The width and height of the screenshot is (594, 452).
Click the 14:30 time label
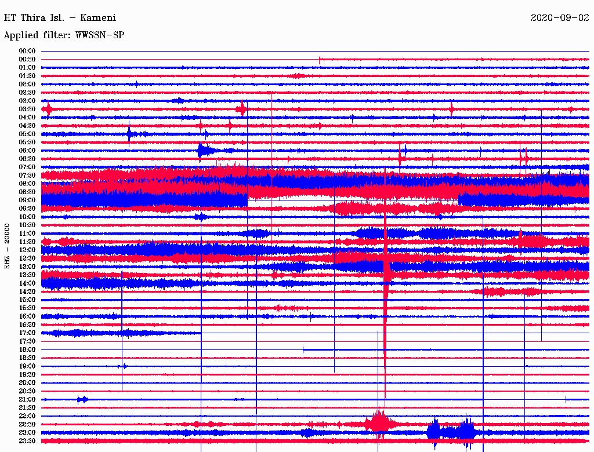pyautogui.click(x=27, y=292)
